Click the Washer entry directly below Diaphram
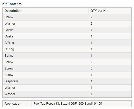Viewport: 134px width, 109px height. (x=10, y=88)
